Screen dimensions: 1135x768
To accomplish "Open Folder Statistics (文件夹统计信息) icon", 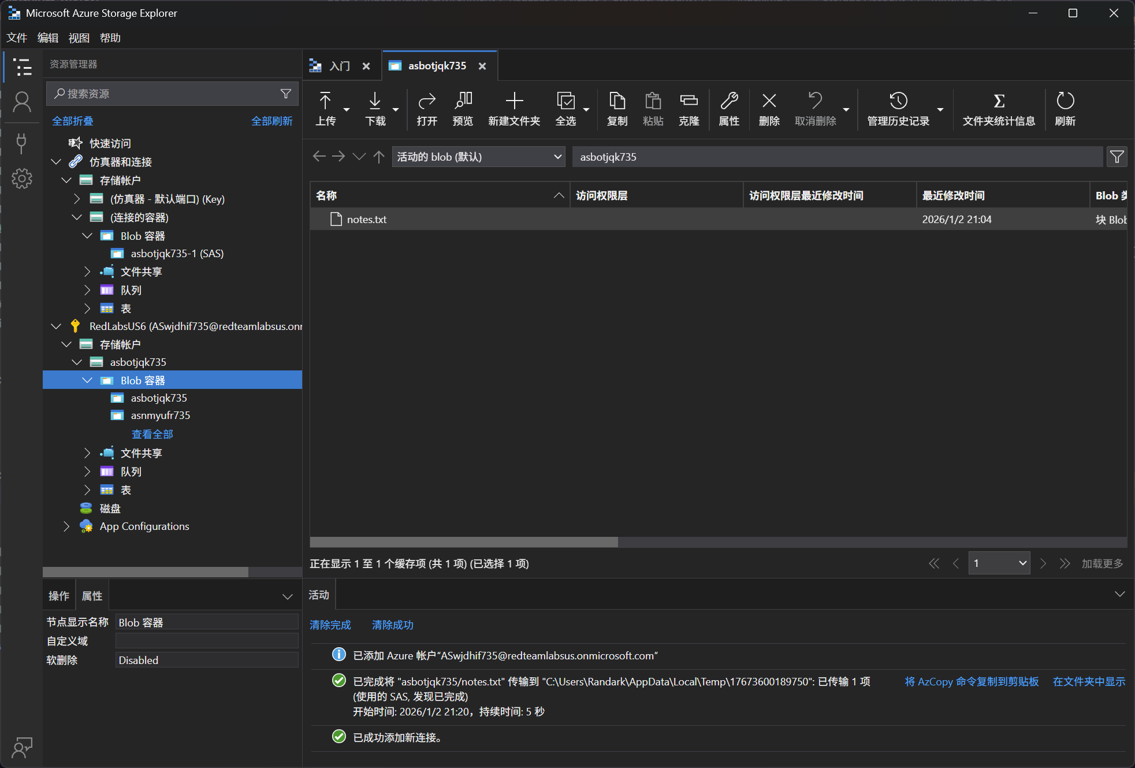I will [998, 102].
